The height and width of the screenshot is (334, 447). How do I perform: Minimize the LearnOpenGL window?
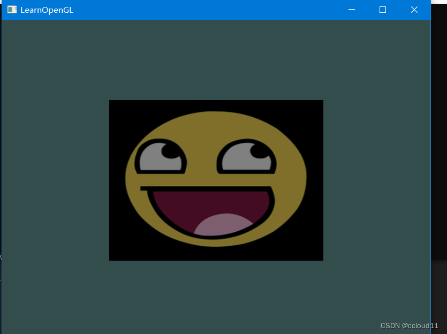(352, 10)
